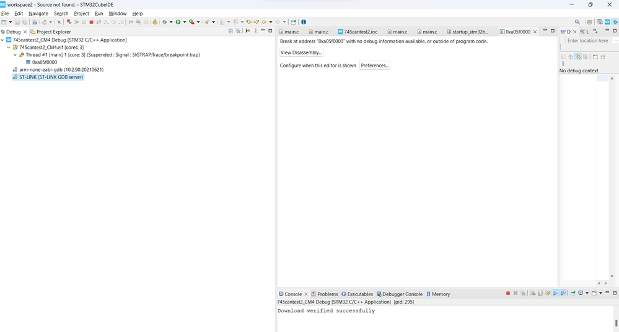This screenshot has height=332, width=619.
Task: Click Remove Launch X icon in Console toolbar
Action: (x=516, y=294)
